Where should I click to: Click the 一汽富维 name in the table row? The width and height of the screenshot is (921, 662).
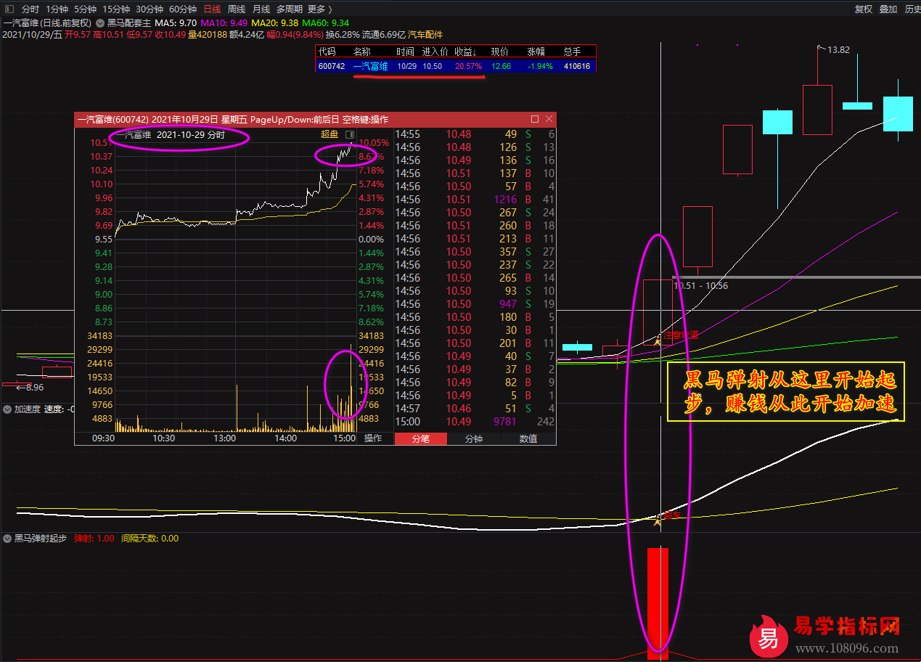[x=371, y=66]
